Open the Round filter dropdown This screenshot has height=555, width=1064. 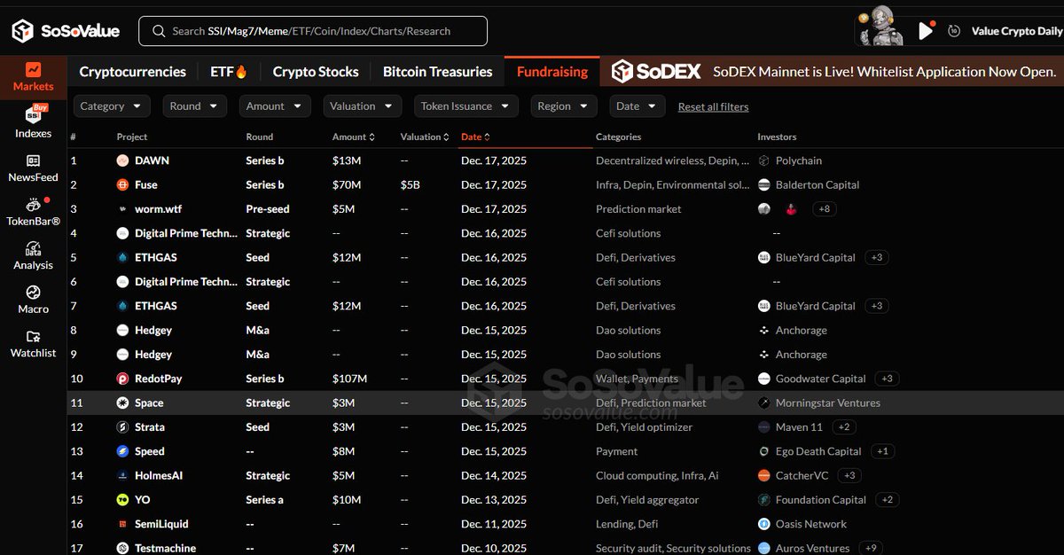pos(195,106)
